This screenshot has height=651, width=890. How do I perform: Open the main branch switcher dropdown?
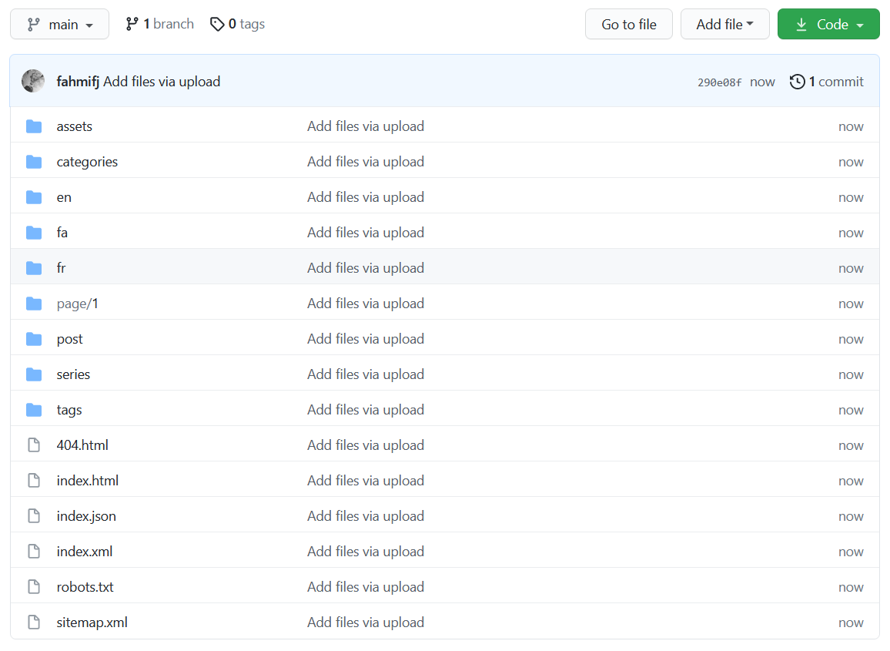(59, 25)
